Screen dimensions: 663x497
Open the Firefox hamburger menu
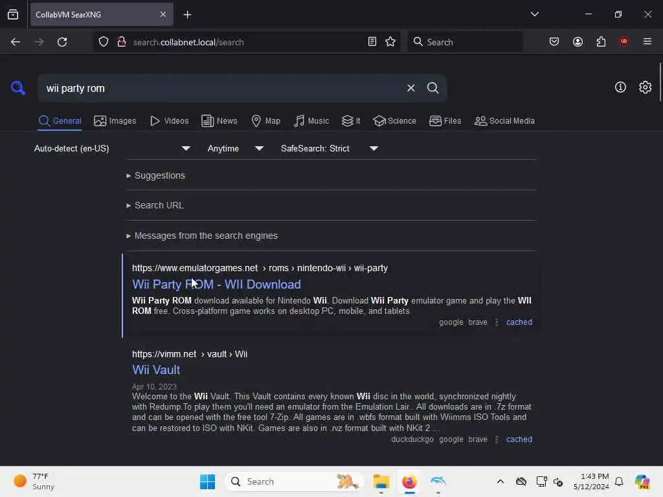(647, 42)
